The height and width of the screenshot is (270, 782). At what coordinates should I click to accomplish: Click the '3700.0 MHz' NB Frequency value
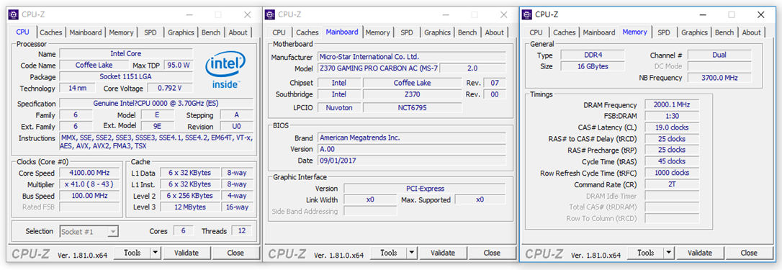[719, 78]
